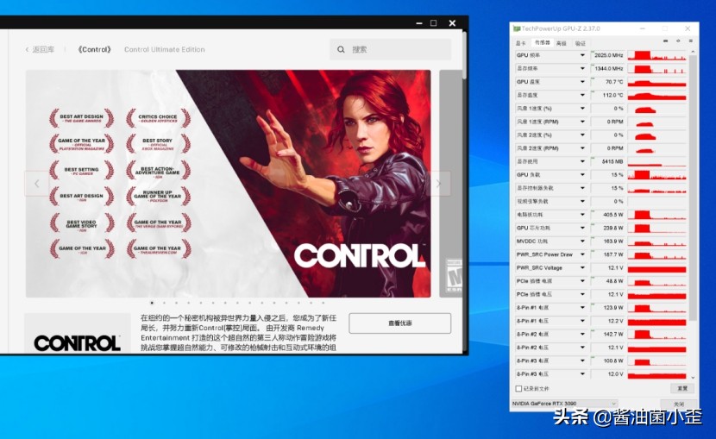The image size is (716, 439).
Task: Open the NVIDIA GeForce RTX 3090 selector
Action: pyautogui.click(x=564, y=404)
